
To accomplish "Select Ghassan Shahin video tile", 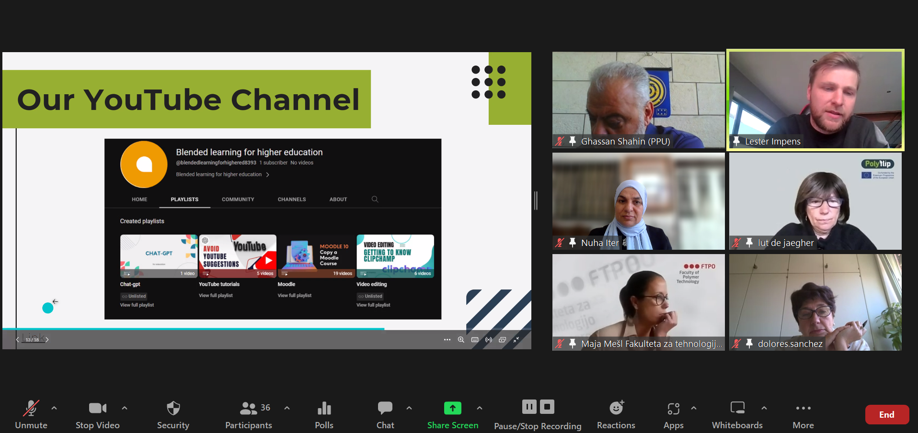I will tap(638, 100).
